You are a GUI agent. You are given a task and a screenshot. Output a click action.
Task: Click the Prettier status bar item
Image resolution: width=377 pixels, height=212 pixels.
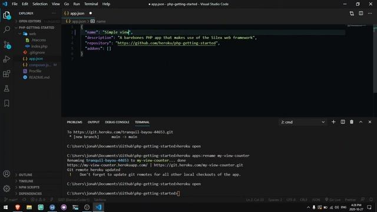pyautogui.click(x=350, y=200)
